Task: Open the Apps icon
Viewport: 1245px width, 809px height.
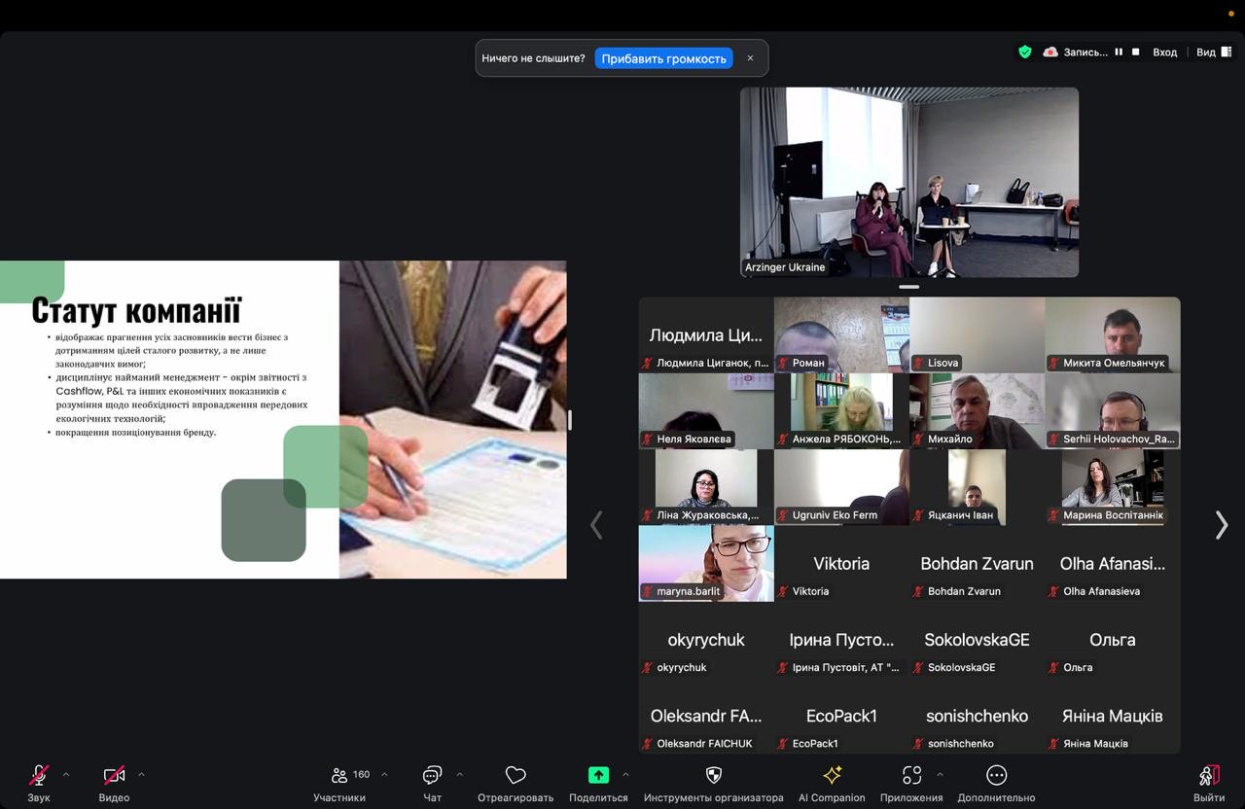Action: click(x=911, y=775)
